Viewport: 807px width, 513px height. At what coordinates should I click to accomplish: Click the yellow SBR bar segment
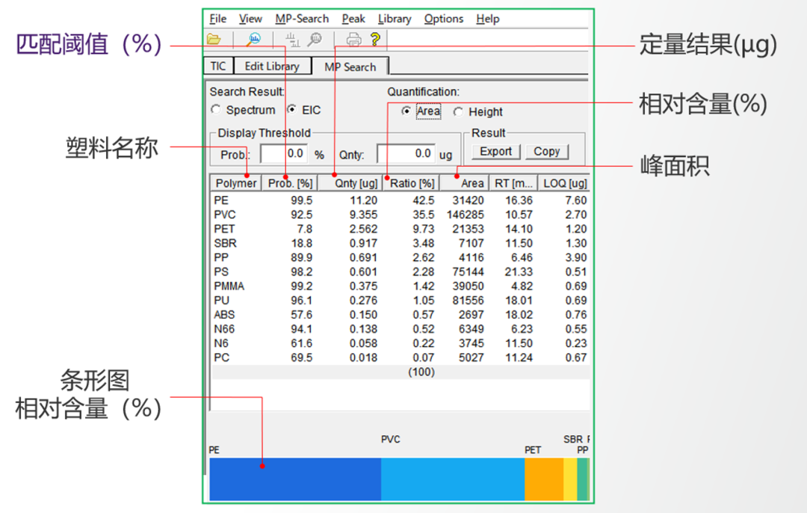pyautogui.click(x=570, y=479)
